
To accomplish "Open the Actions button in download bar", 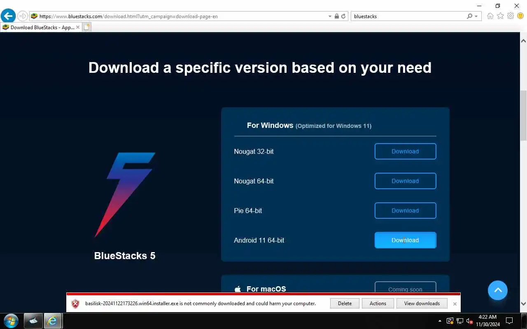I will pyautogui.click(x=378, y=304).
